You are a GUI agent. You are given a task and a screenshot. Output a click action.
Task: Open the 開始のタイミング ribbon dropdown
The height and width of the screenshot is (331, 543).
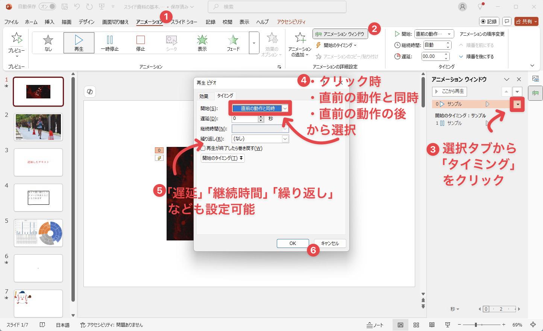[x=335, y=45]
